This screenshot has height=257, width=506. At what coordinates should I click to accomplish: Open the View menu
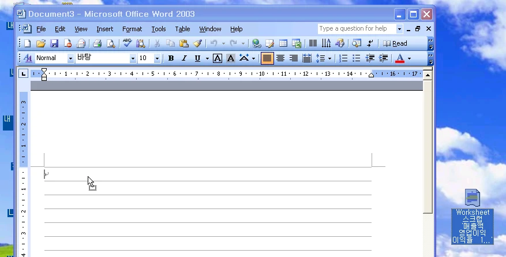tap(81, 29)
